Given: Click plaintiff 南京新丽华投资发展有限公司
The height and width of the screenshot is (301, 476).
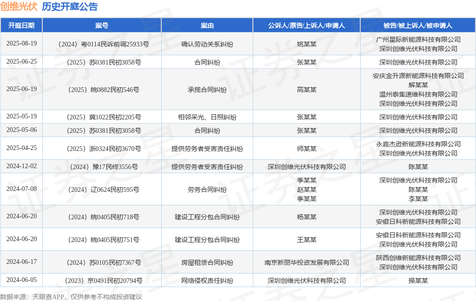Looking at the screenshot, I should pyautogui.click(x=307, y=263).
